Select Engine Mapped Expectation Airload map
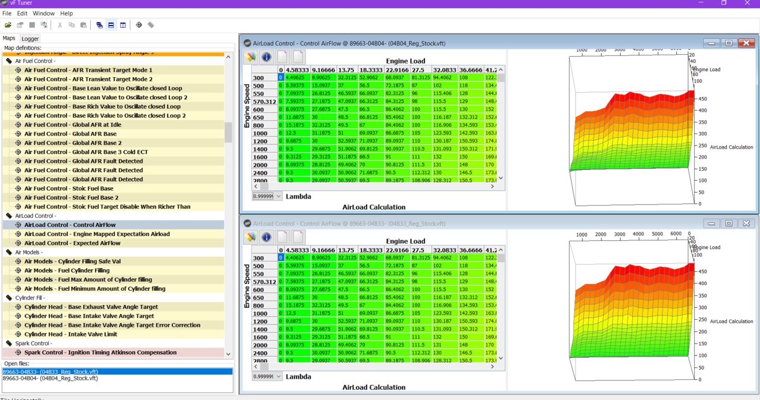The image size is (760, 400). [113, 234]
